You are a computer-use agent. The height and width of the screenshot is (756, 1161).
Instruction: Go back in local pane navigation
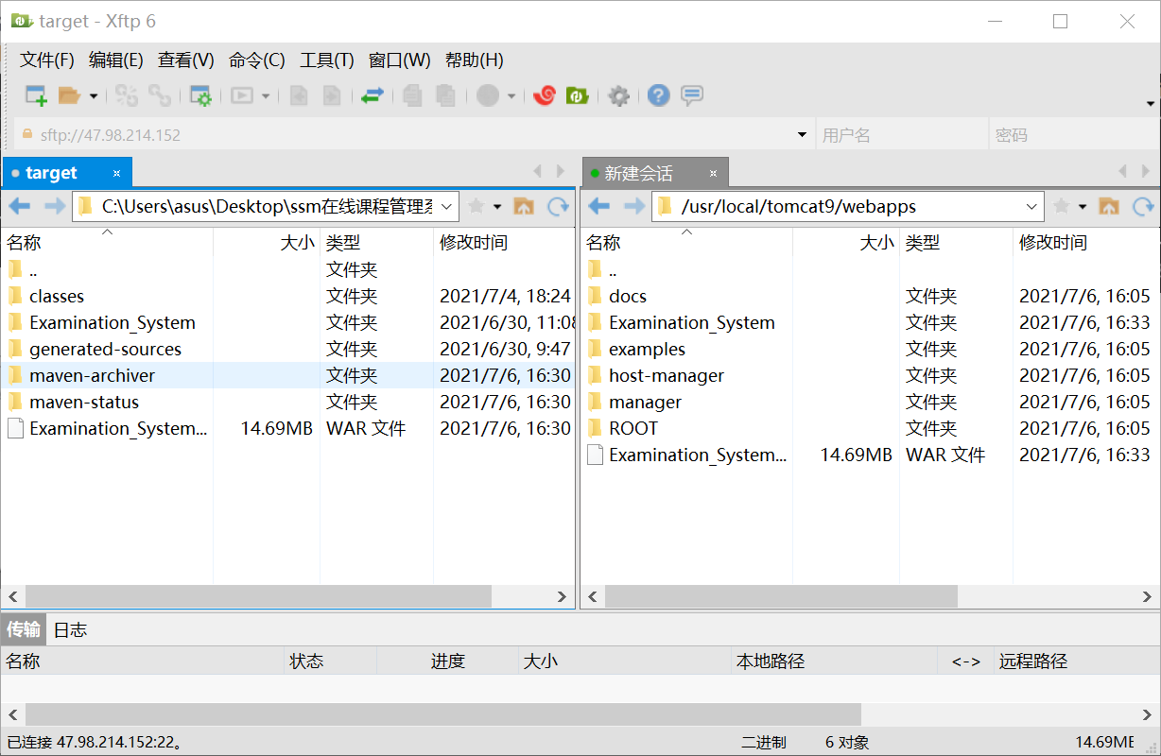(x=19, y=206)
